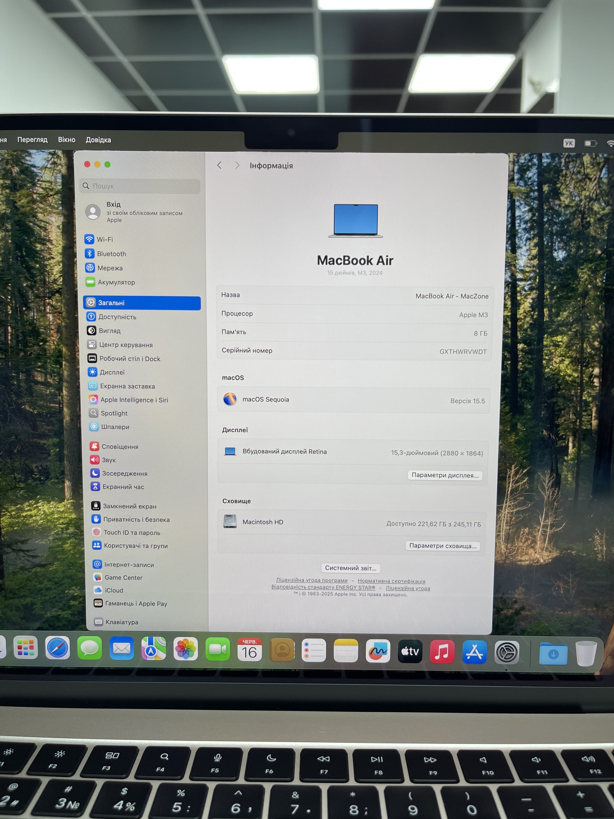Open Вікно menu in menu bar
This screenshot has height=819, width=614.
pos(67,139)
